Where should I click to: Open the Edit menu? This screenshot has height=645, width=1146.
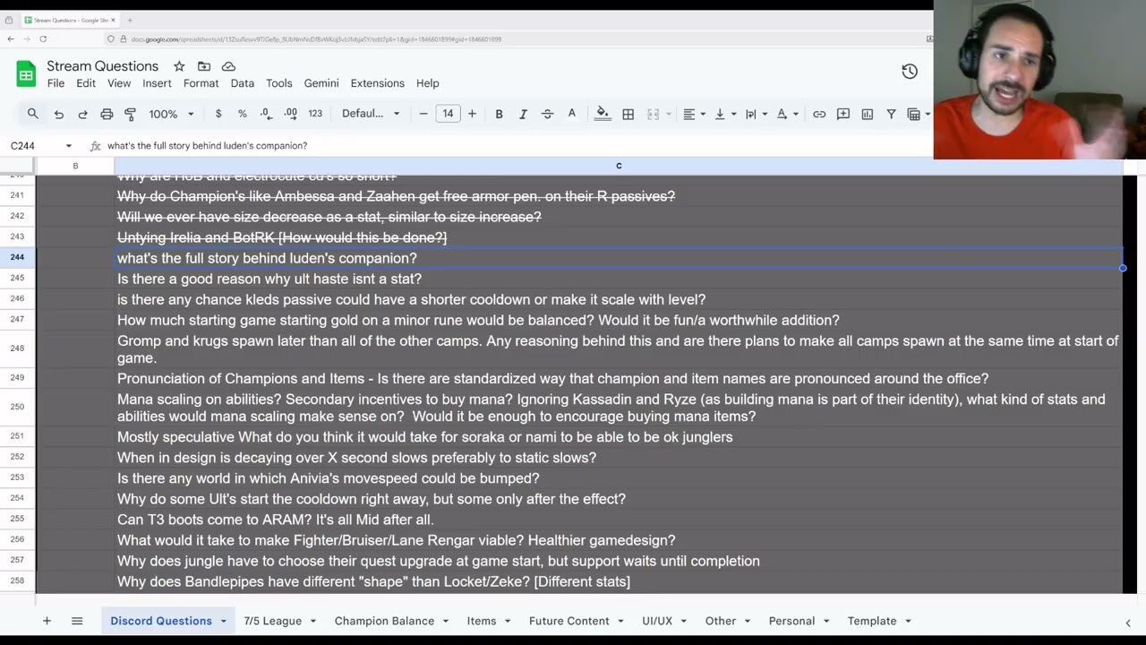(86, 83)
